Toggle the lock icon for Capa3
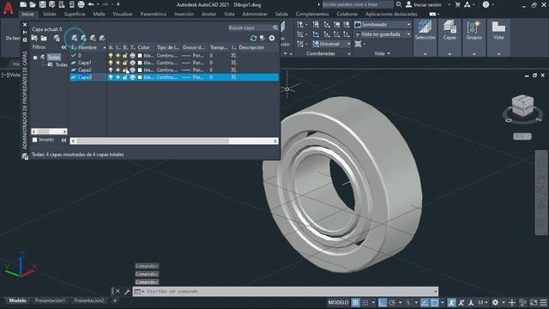This screenshot has height=309, width=549. 125,77
